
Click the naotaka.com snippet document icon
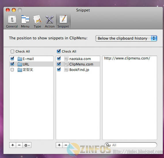(66, 59)
